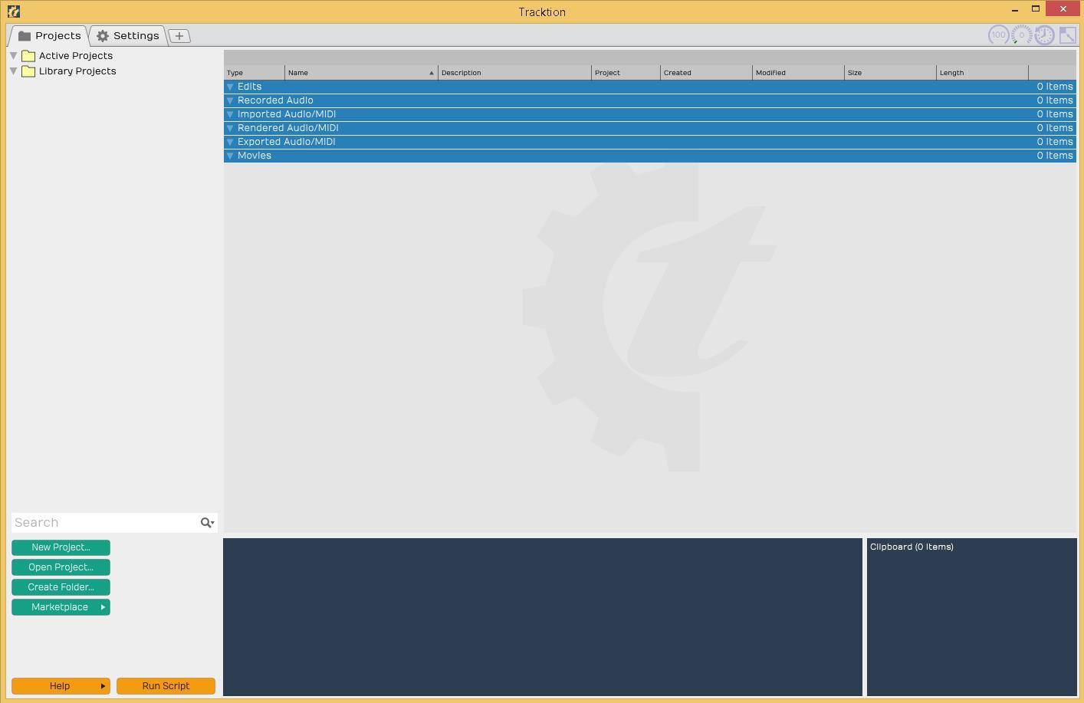This screenshot has height=703, width=1084.
Task: Click the MIDI activity indicator icon
Action: (x=1020, y=34)
